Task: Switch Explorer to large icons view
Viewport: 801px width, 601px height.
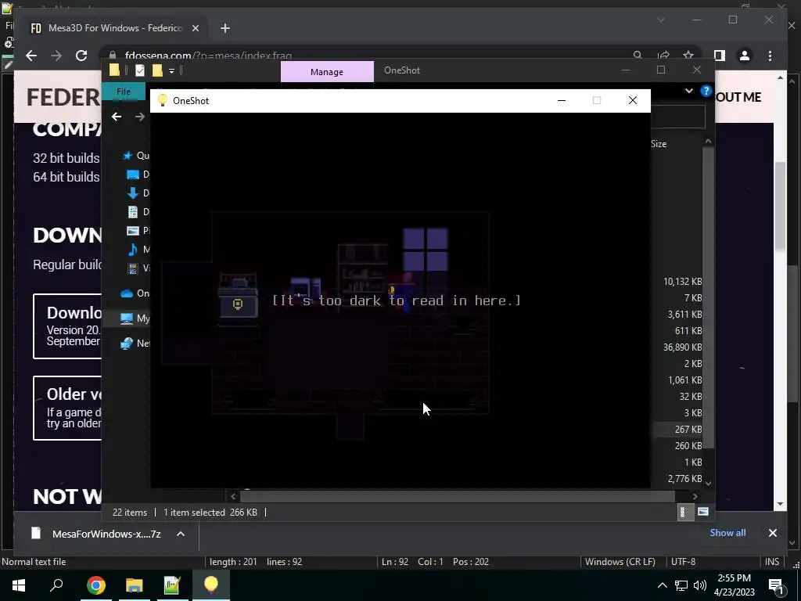Action: tap(703, 512)
